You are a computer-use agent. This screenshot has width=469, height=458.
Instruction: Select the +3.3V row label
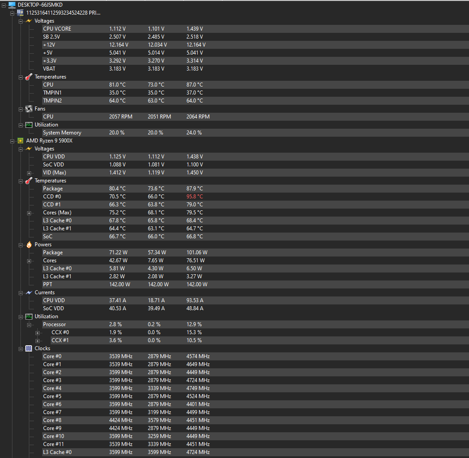pos(50,61)
